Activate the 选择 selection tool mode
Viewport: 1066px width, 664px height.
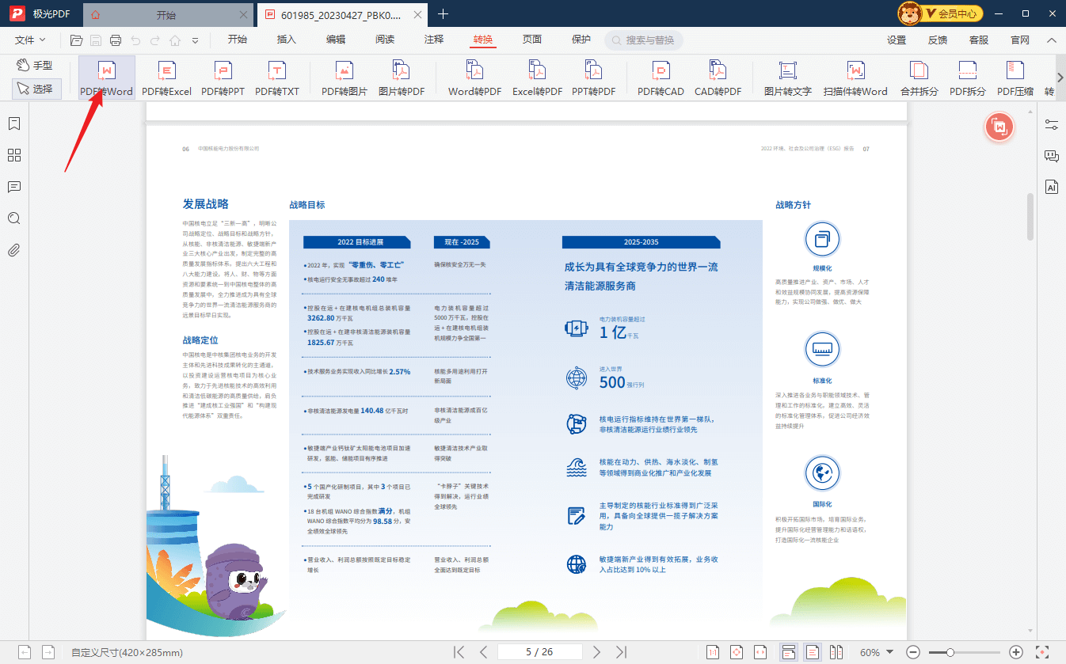36,89
